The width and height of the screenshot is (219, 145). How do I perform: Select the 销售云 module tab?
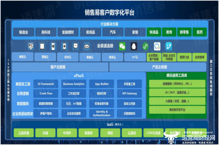23,57
